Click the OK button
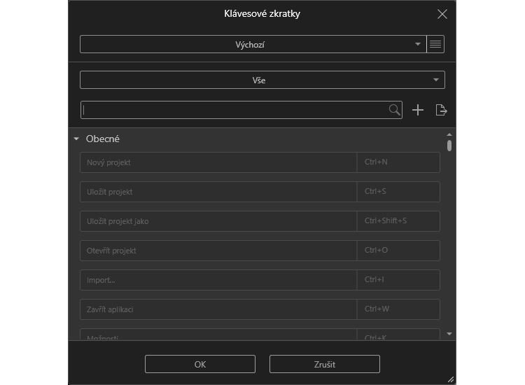This screenshot has height=385, width=525. point(199,364)
